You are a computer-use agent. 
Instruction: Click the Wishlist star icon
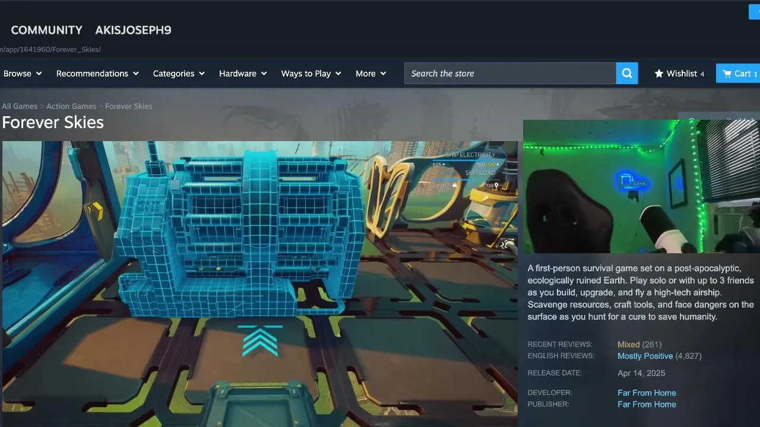659,74
